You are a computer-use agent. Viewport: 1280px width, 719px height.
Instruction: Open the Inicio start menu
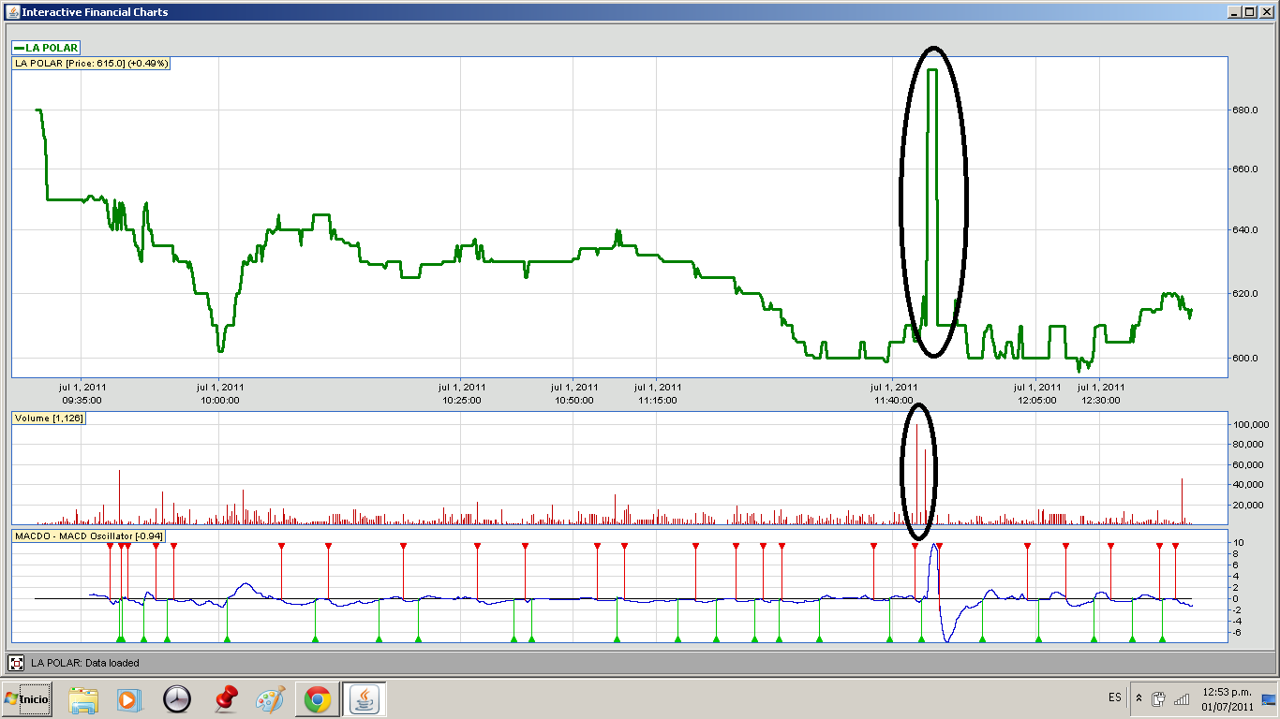(27, 698)
